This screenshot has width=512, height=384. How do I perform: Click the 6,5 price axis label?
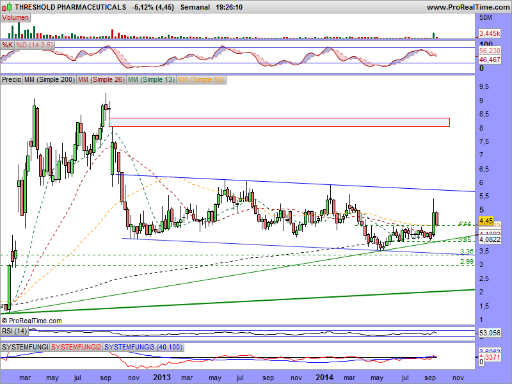pyautogui.click(x=484, y=169)
